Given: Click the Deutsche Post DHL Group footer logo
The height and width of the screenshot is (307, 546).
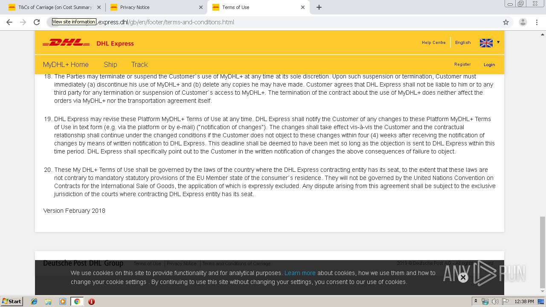Looking at the screenshot, I should click(x=83, y=263).
